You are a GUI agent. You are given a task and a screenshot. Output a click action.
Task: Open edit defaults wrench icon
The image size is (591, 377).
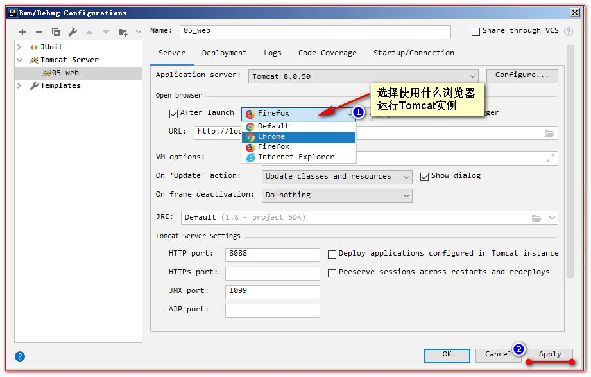pyautogui.click(x=73, y=32)
